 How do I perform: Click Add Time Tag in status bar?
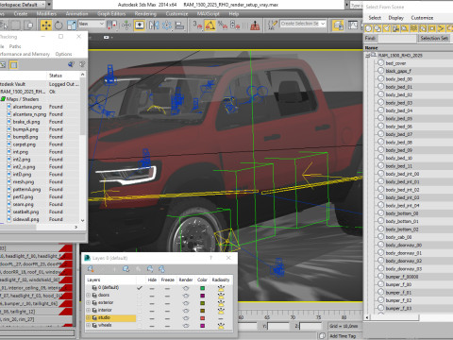tap(343, 336)
